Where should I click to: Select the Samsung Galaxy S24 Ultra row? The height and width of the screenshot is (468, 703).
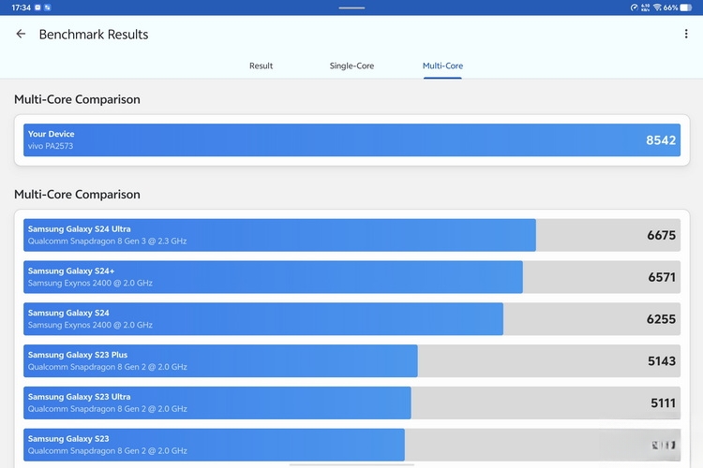click(351, 235)
